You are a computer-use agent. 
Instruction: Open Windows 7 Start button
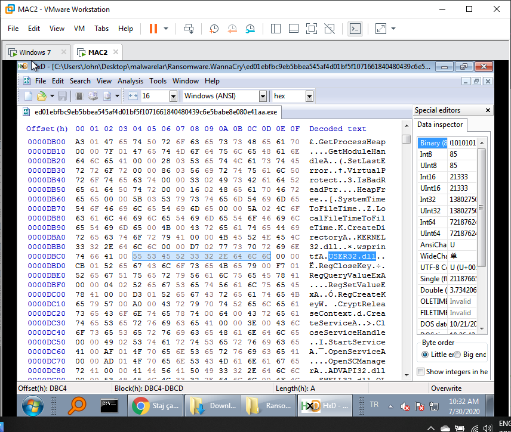[x=33, y=406]
